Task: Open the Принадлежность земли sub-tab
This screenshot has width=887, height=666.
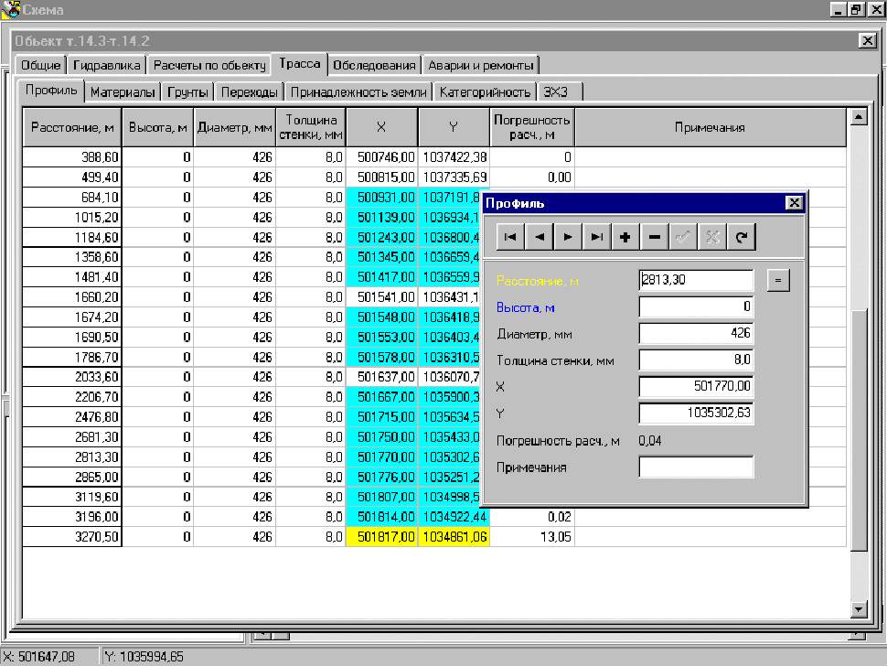Action: pos(358,91)
